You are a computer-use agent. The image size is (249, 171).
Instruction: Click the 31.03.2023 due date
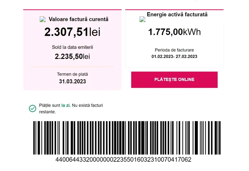[73, 81]
